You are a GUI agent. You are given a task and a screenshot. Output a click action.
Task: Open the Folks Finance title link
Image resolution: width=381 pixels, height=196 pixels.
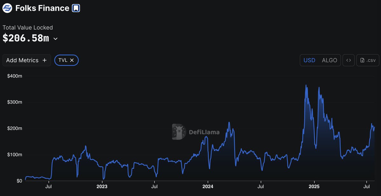42,8
